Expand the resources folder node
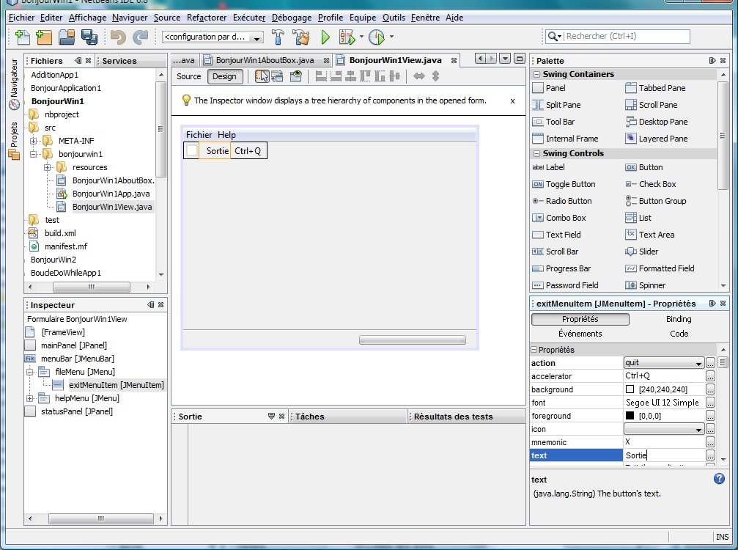The width and height of the screenshot is (738, 550). click(x=48, y=167)
